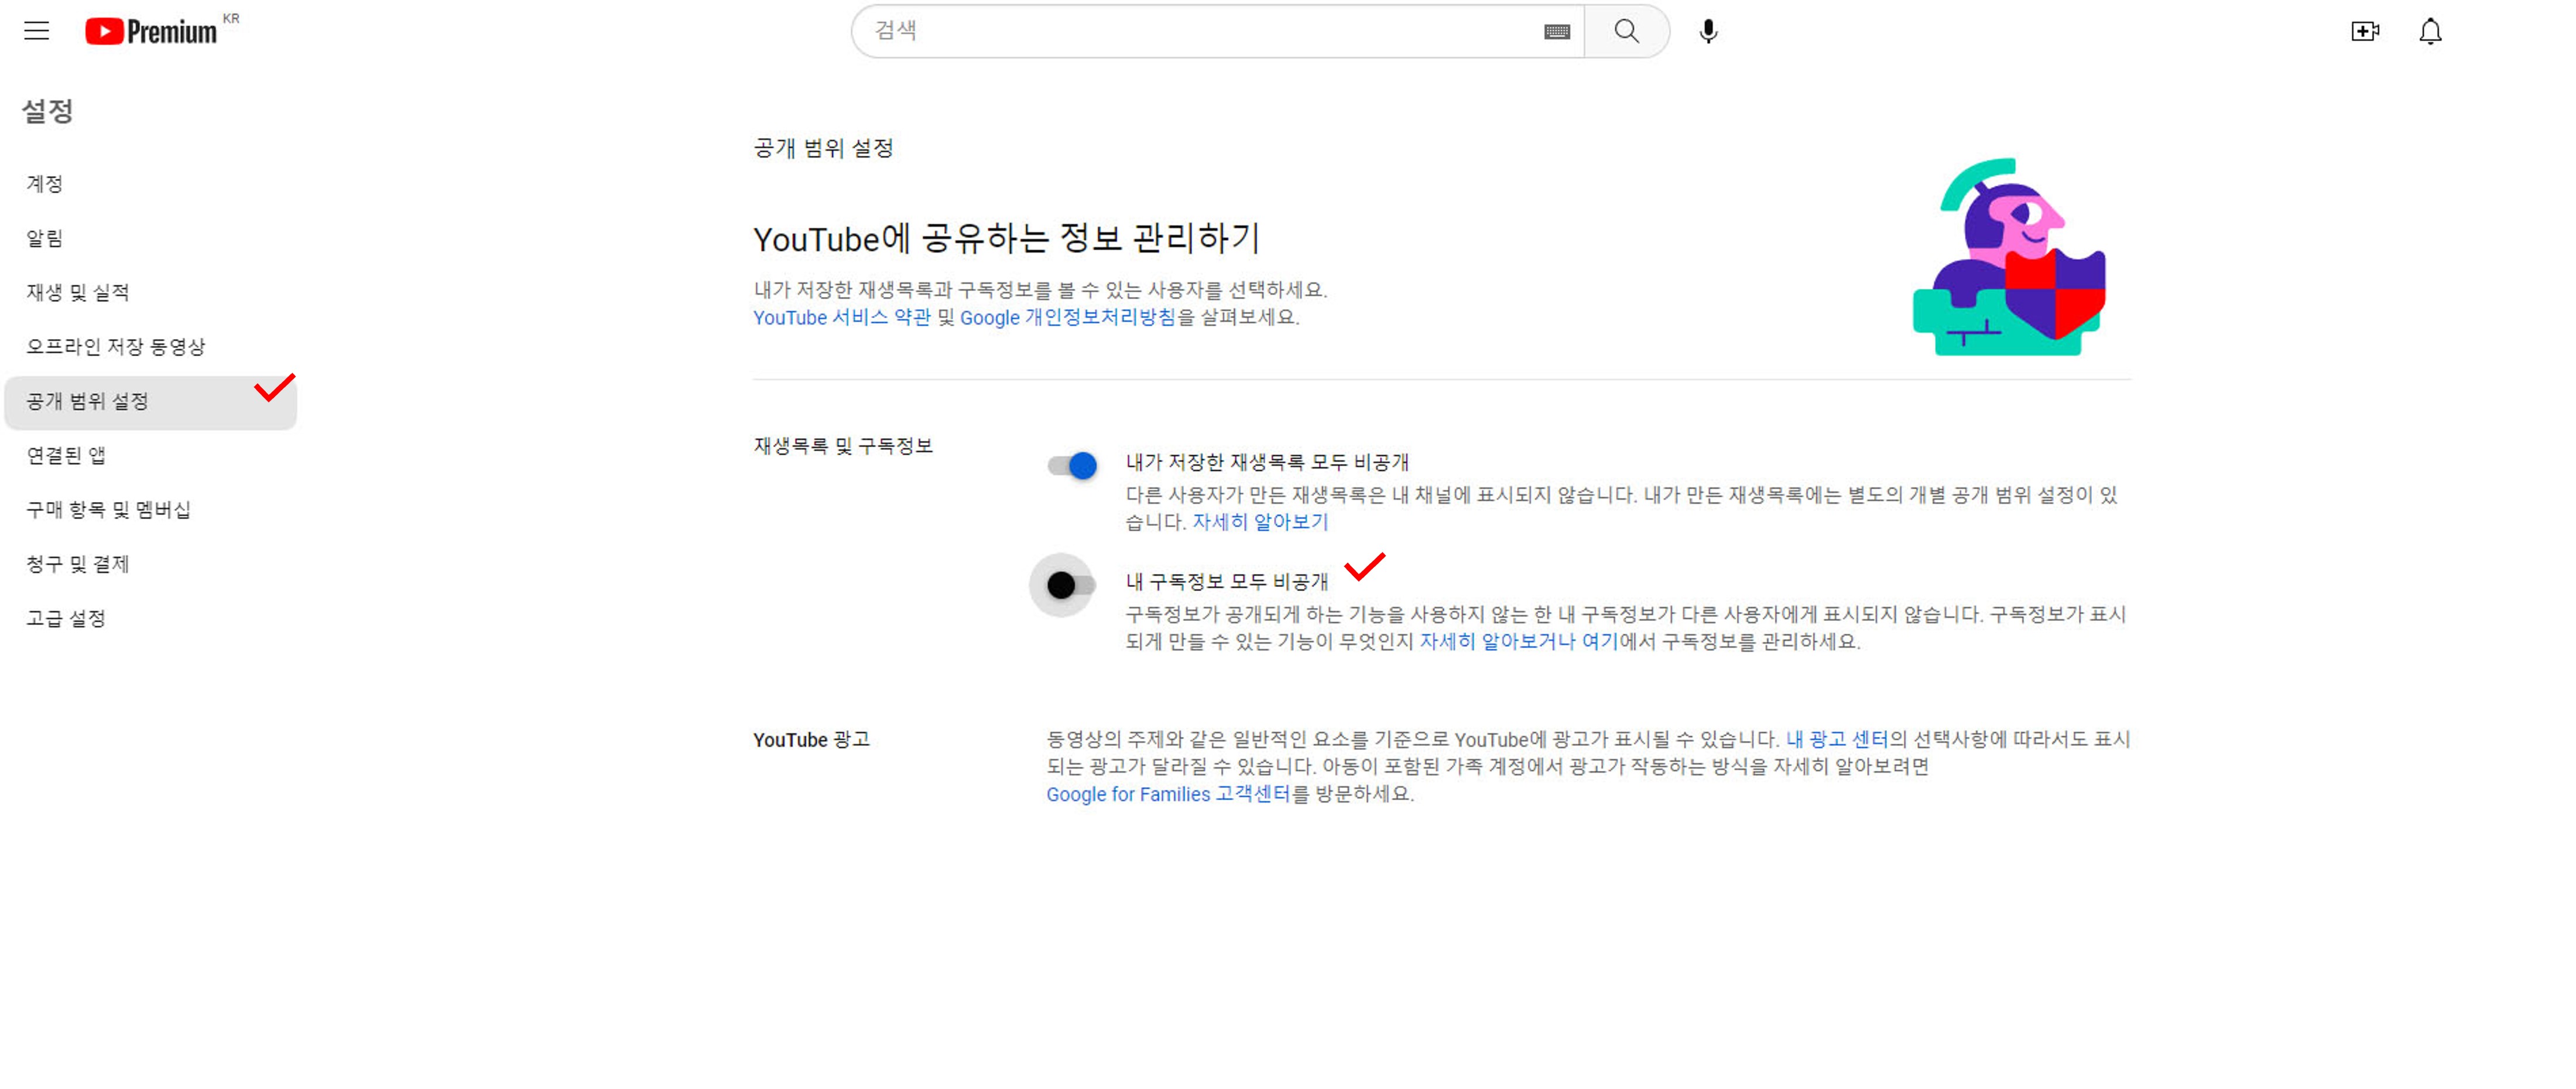This screenshot has height=1089, width=2576.
Task: Open the notifications bell
Action: pos(2430,31)
